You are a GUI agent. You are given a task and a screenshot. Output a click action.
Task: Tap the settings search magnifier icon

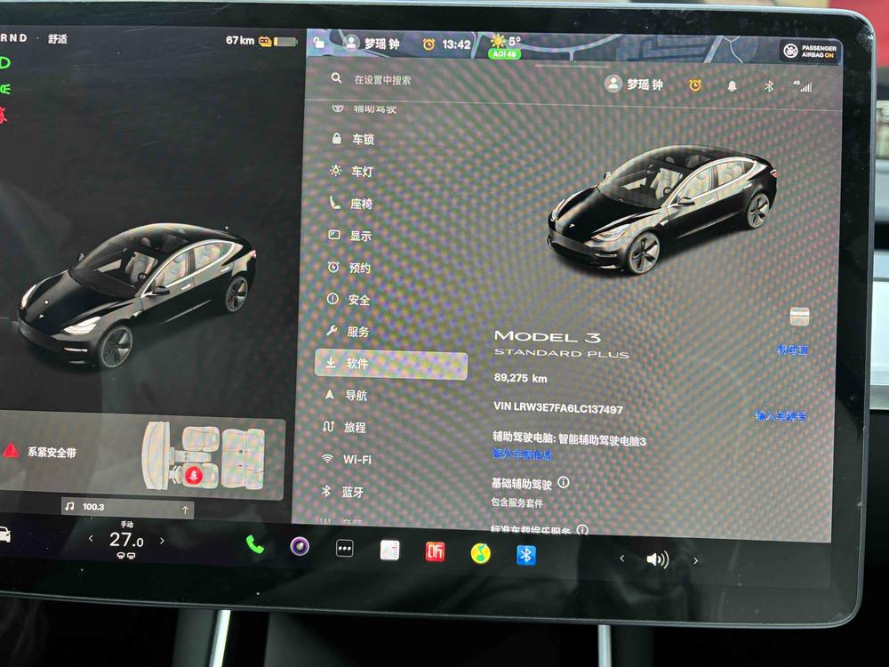pos(336,77)
